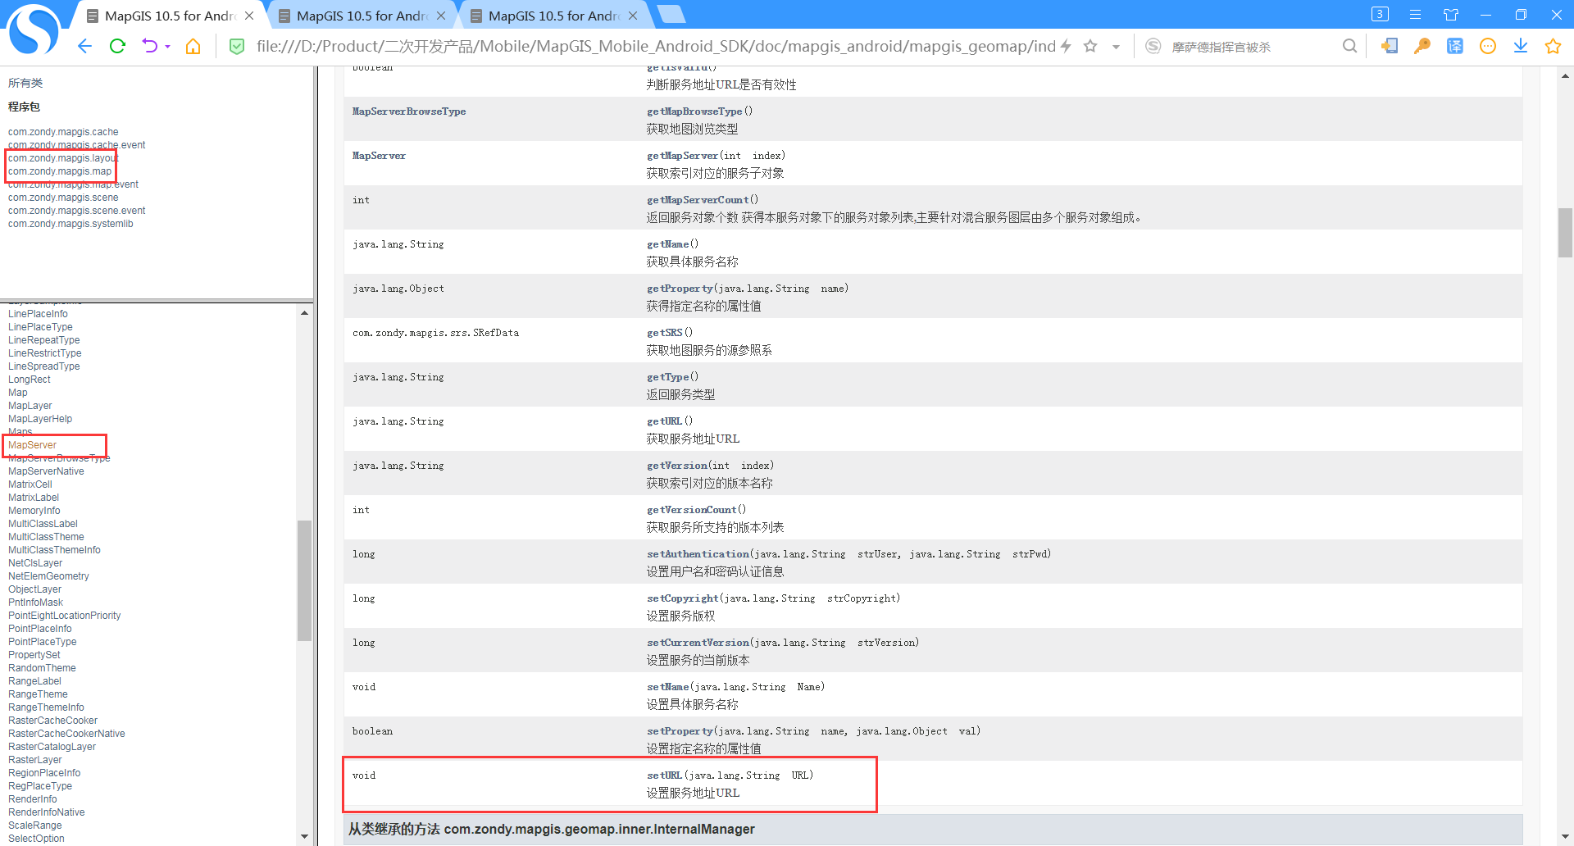Click the setCopyright method link
This screenshot has height=846, width=1574.
(683, 598)
